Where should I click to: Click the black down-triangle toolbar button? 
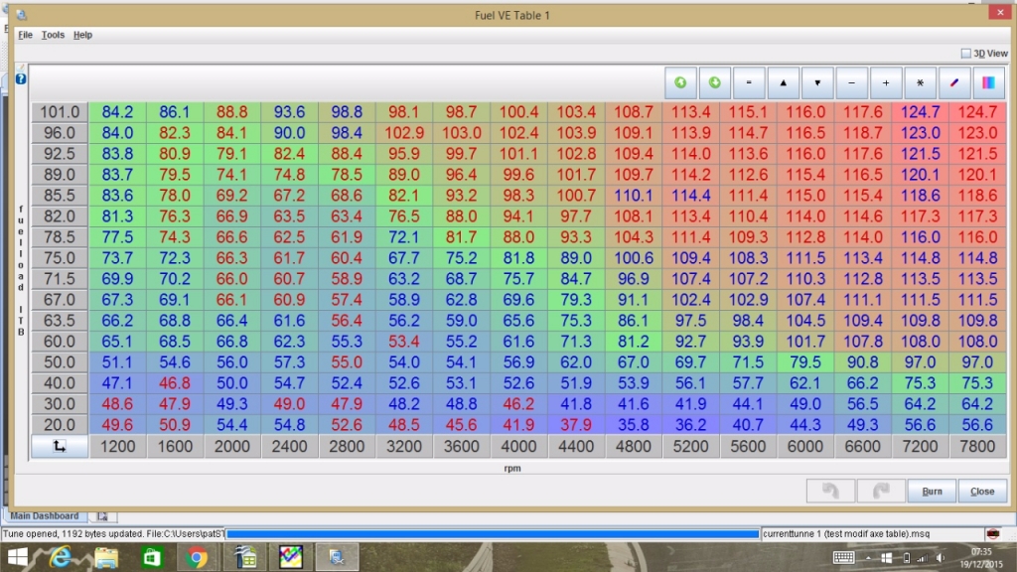(x=818, y=82)
